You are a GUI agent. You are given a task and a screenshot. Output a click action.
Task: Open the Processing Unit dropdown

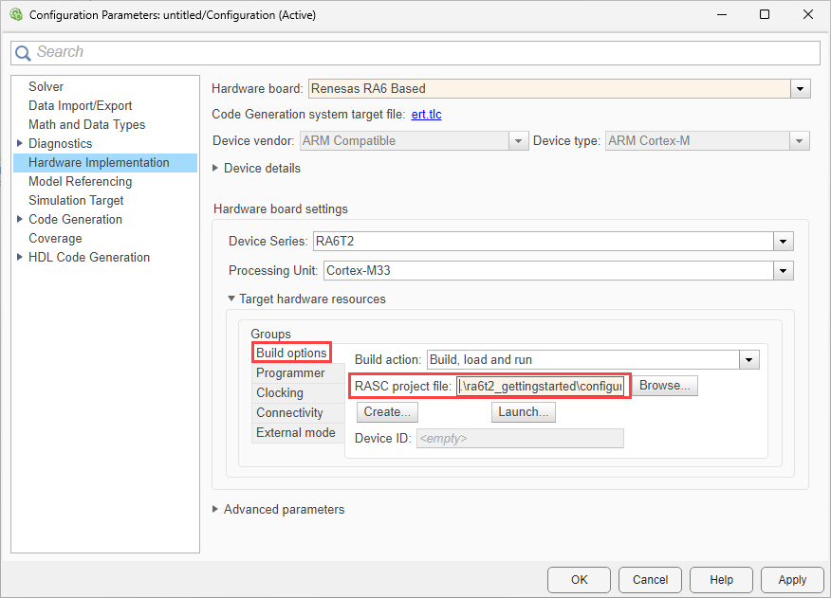783,271
